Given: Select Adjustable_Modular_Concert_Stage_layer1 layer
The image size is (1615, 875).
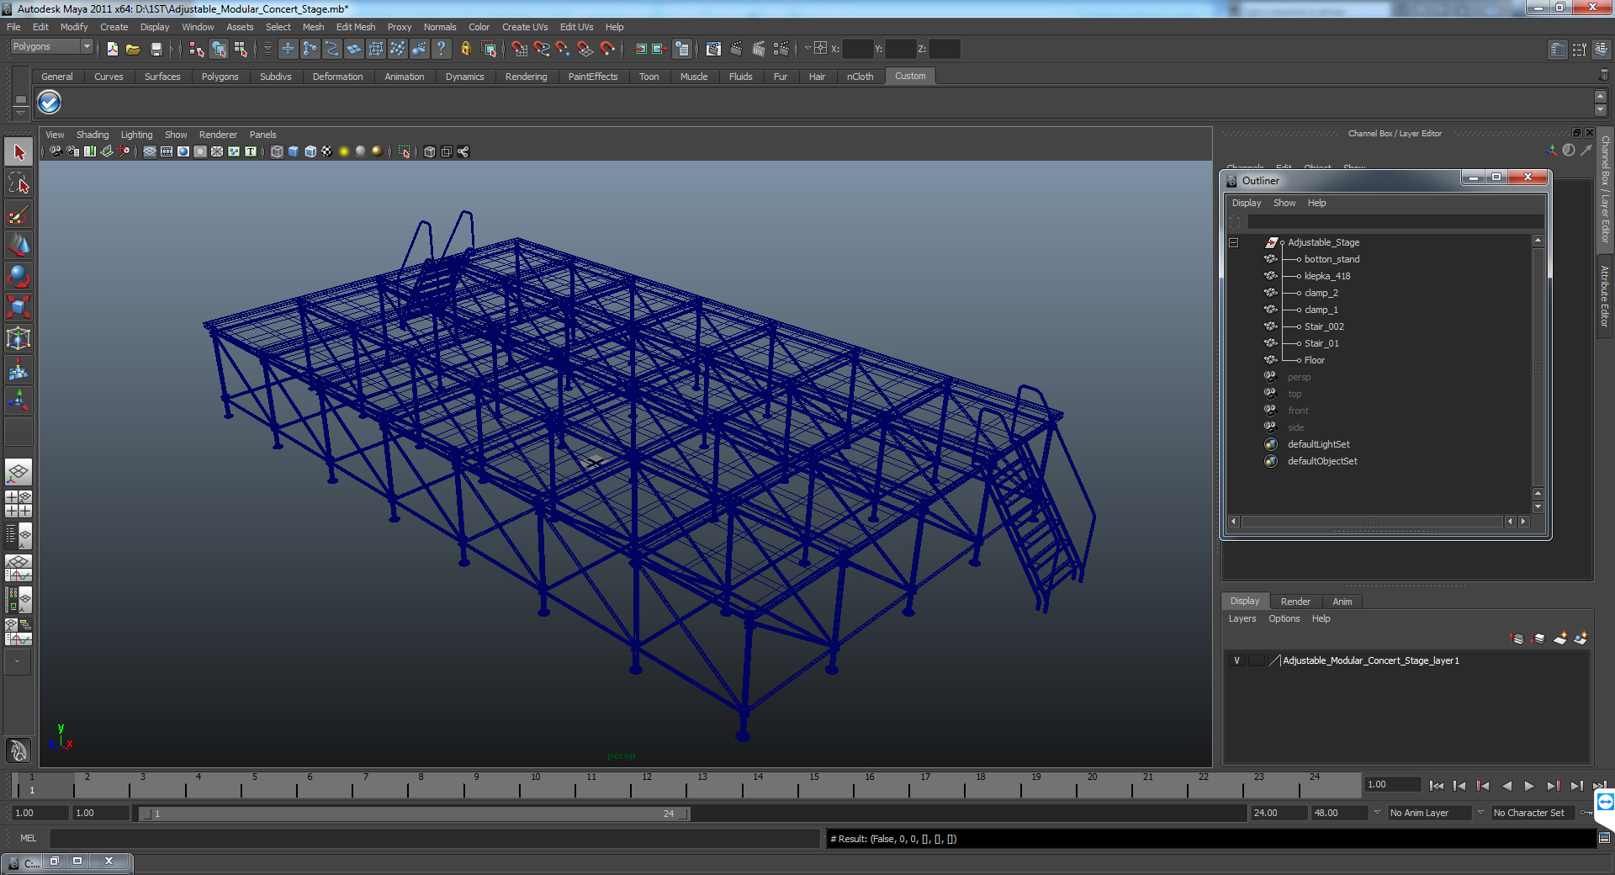Looking at the screenshot, I should pos(1370,660).
